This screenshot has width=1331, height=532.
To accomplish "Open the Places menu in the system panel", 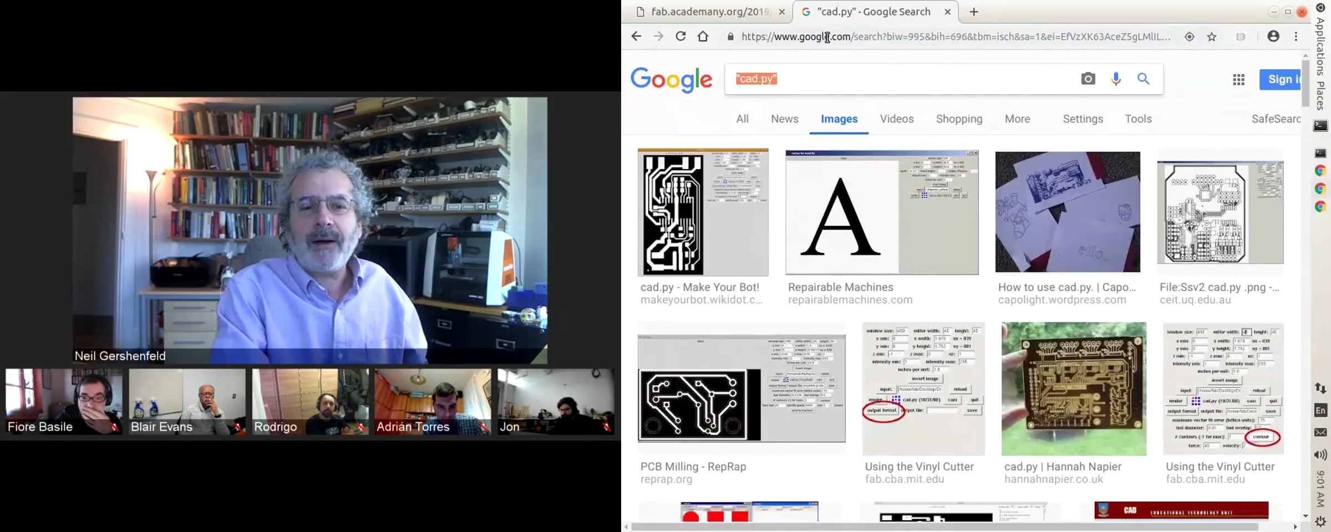I will (1320, 95).
